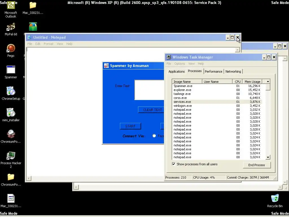Select the Connect Via radio button
This screenshot has width=289, height=217.
pyautogui.click(x=154, y=136)
